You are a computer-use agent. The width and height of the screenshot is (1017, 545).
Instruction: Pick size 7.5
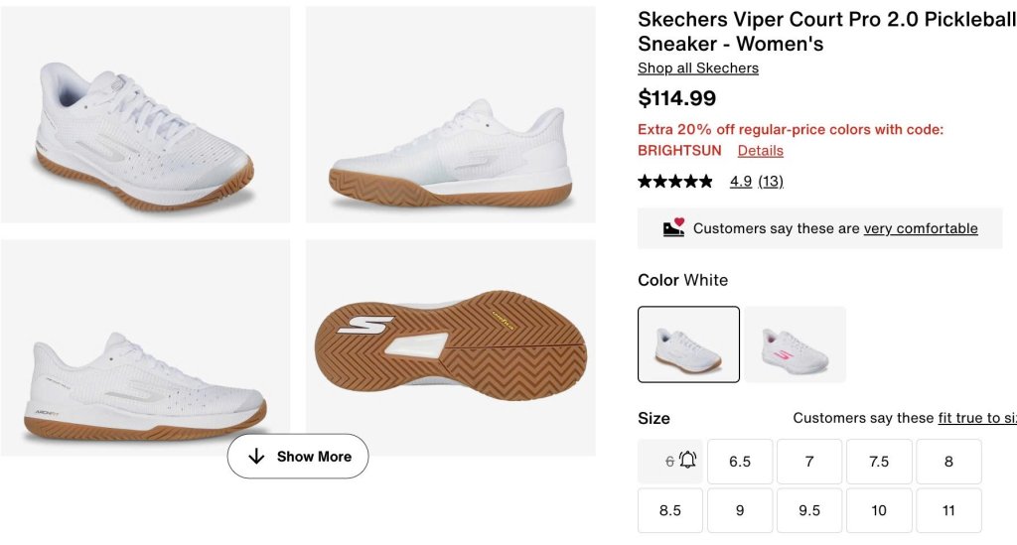click(x=879, y=462)
